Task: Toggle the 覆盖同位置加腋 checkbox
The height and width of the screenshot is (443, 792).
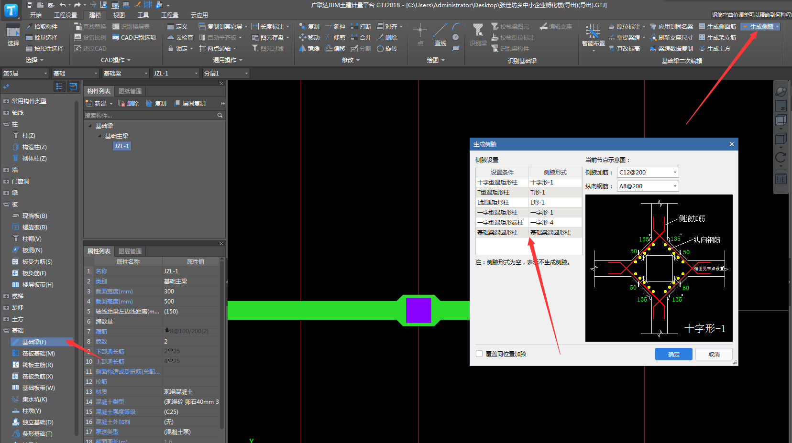Action: (x=479, y=354)
